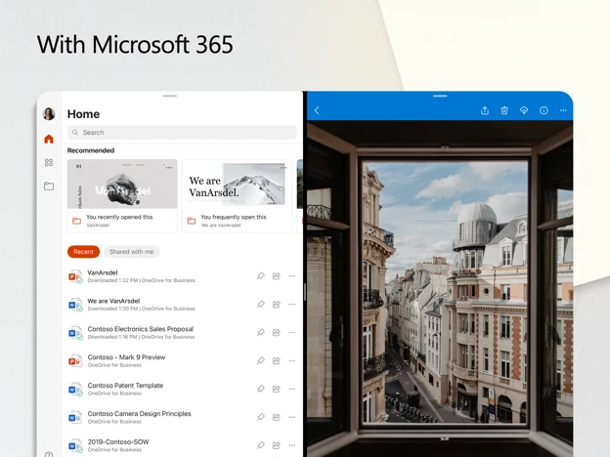
Task: Open the folder icon in sidebar
Action: [x=49, y=187]
